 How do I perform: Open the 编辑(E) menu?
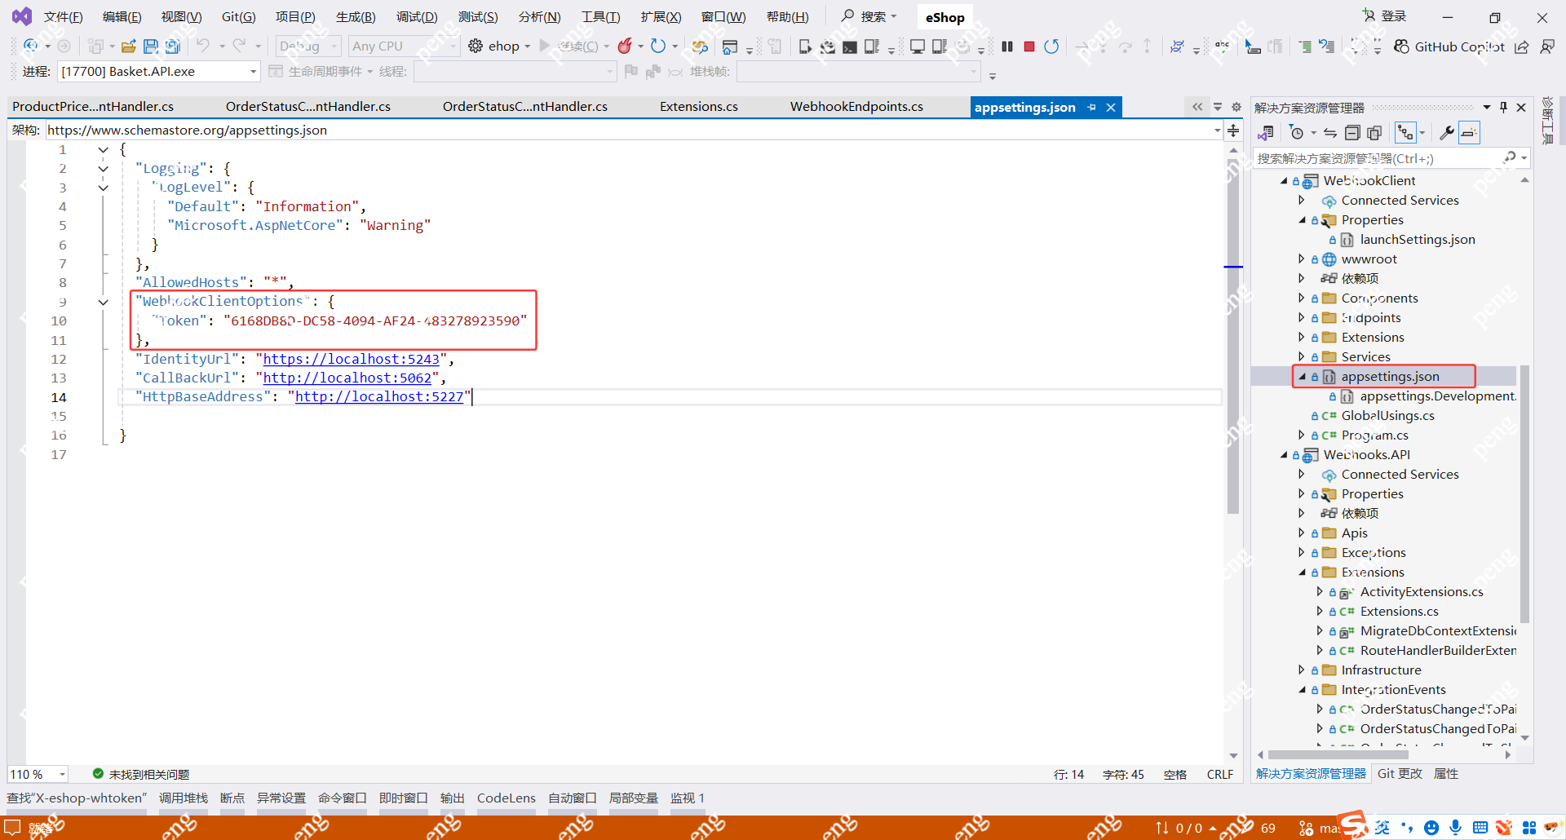pos(122,17)
